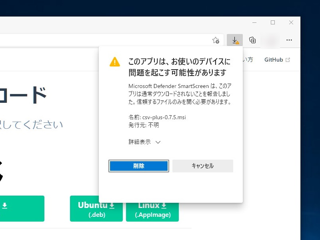The width and height of the screenshot is (320, 240).
Task: Download the Ubuntu (.deb) package
Action: click(96, 208)
